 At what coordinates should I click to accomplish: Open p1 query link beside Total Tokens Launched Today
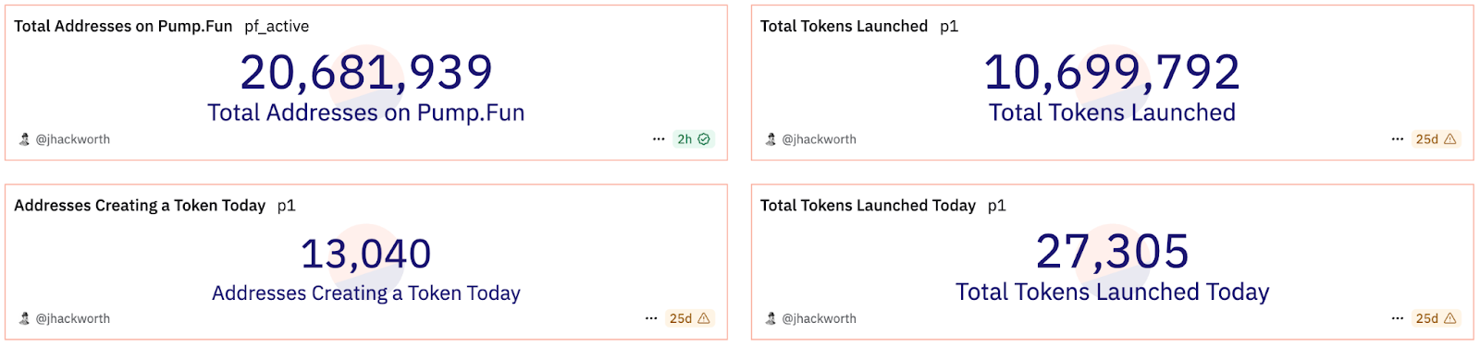(x=996, y=206)
